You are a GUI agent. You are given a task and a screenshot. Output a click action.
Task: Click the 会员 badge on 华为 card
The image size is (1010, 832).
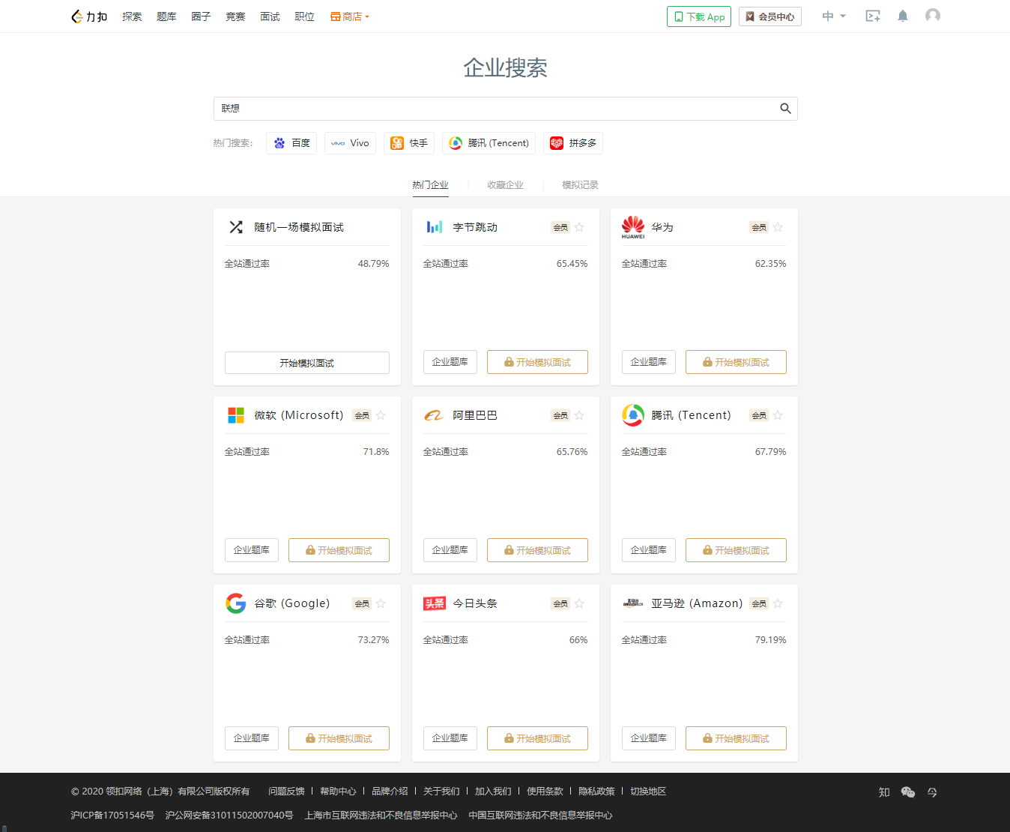click(759, 227)
